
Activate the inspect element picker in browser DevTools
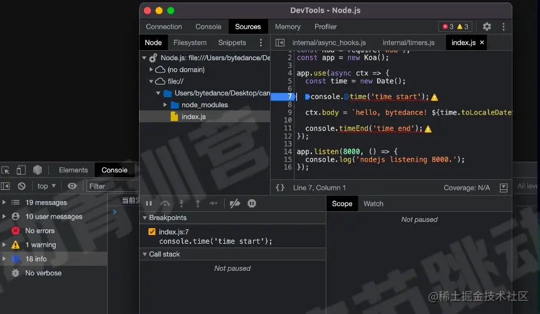point(6,170)
